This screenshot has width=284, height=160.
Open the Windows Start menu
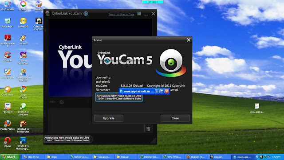click(10, 157)
